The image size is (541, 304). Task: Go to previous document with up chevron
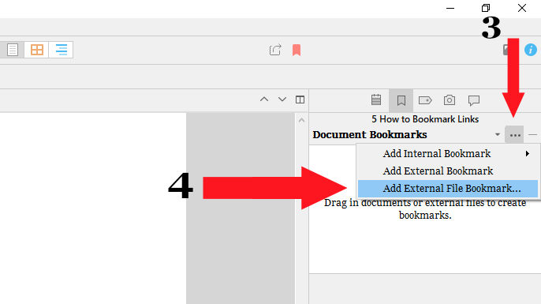click(x=264, y=99)
